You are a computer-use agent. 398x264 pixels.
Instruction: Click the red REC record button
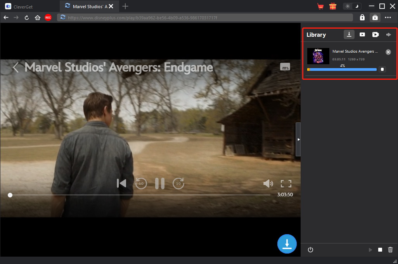[x=48, y=17]
